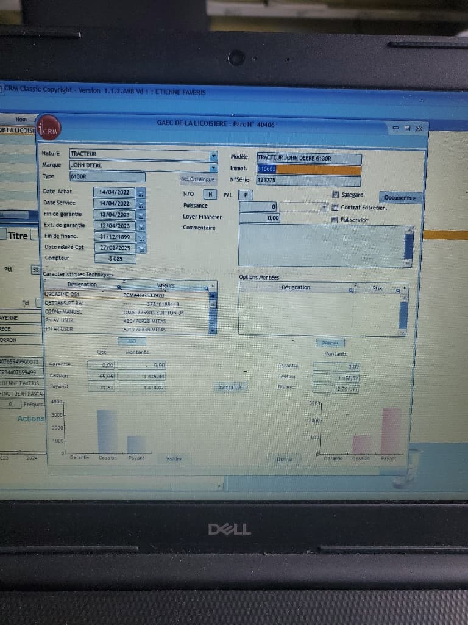Screen dimensions: 468x625
Task: Click search icon in Valeurs column header
Action: pos(207,288)
